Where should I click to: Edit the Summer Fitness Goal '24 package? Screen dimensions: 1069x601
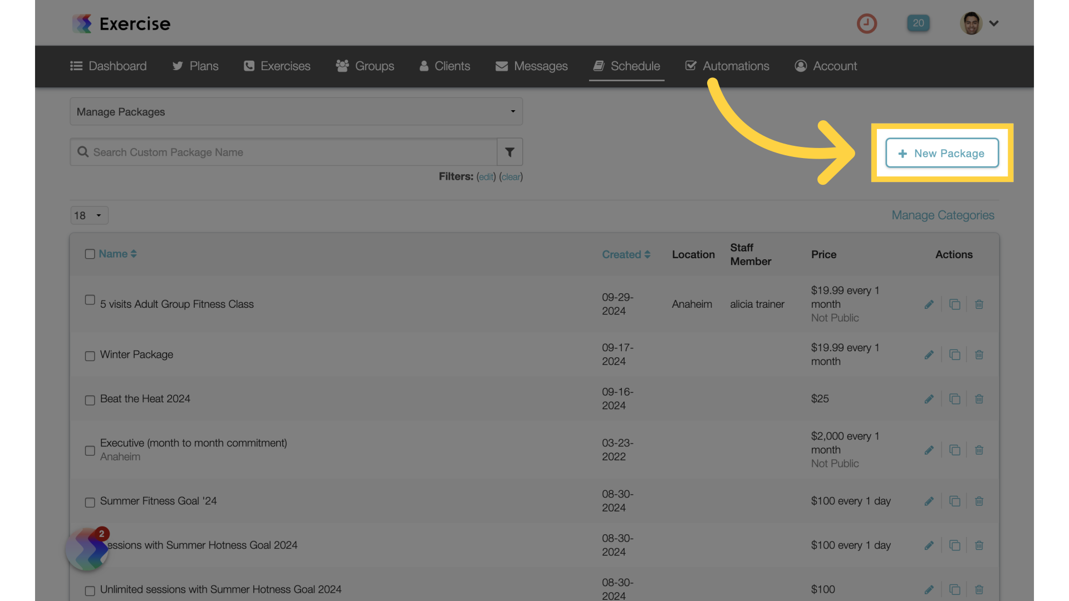click(x=929, y=501)
